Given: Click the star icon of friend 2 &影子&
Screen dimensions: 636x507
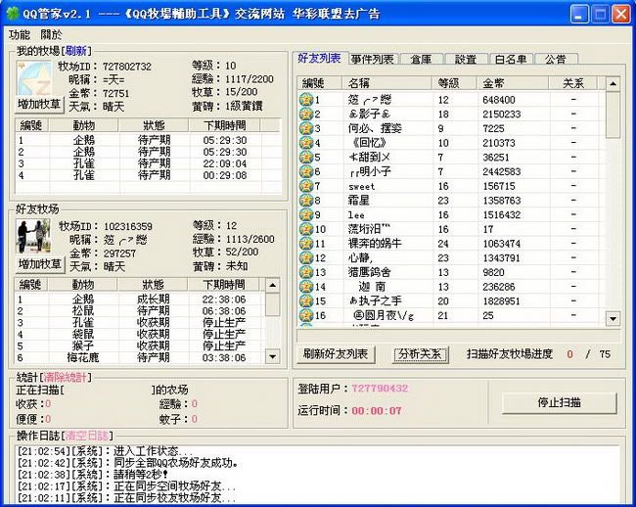Looking at the screenshot, I should (x=306, y=114).
